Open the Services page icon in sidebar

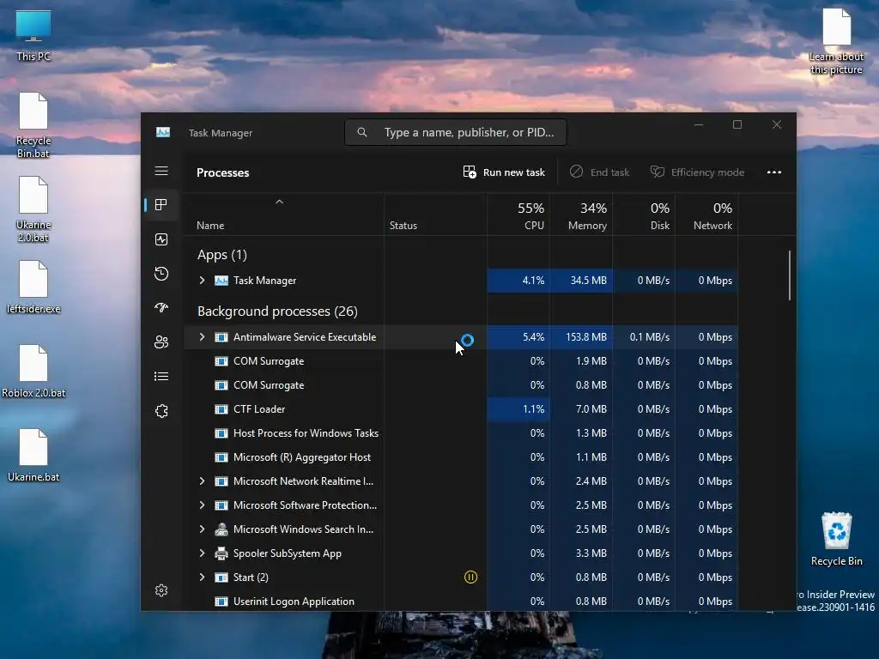161,411
